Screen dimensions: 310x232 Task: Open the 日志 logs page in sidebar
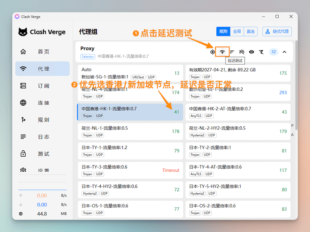pos(42,136)
